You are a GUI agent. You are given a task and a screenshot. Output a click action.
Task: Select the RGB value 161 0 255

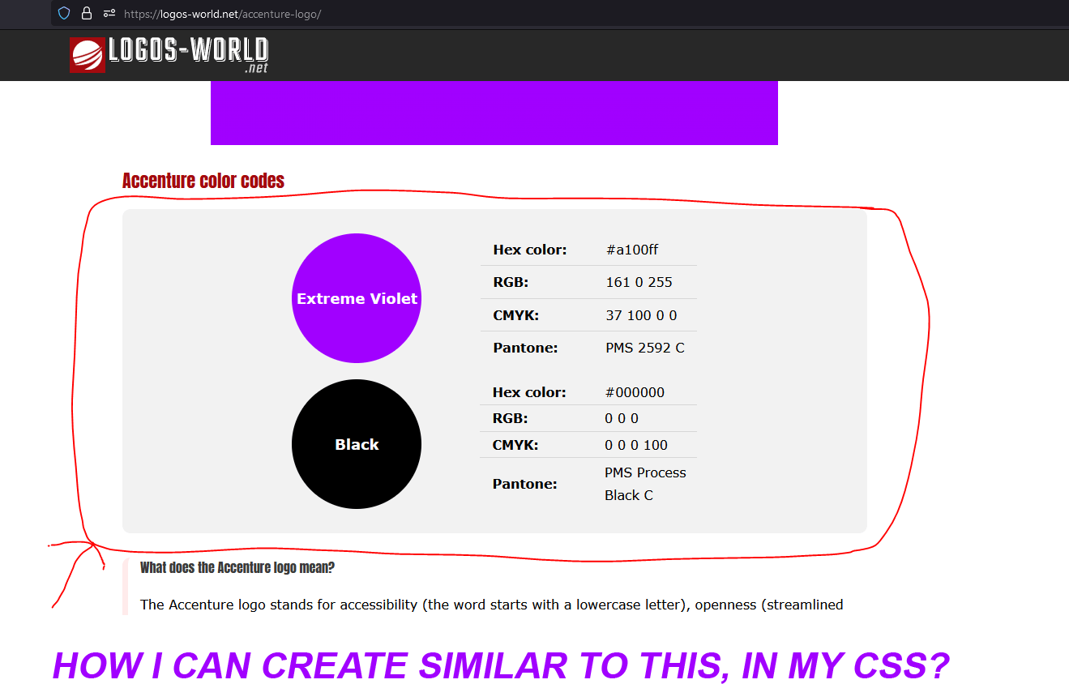[x=639, y=282]
